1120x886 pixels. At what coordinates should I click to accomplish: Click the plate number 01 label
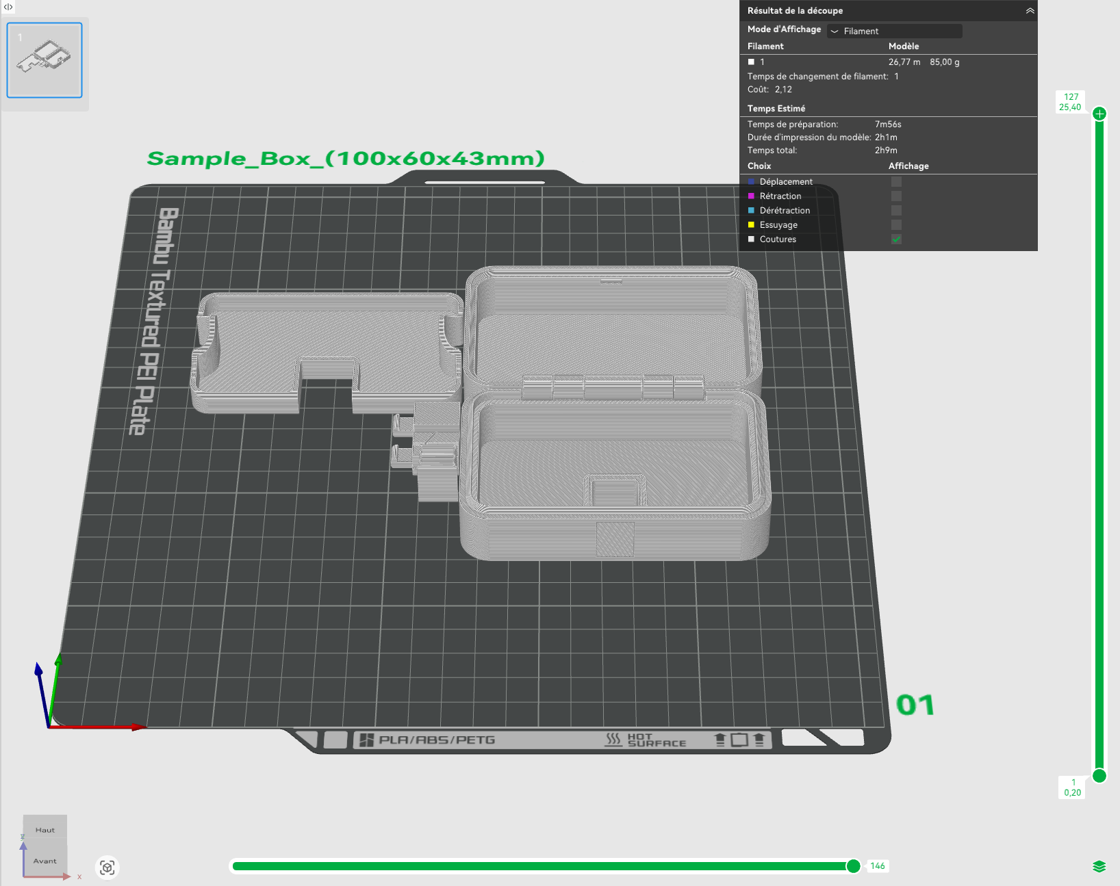915,705
